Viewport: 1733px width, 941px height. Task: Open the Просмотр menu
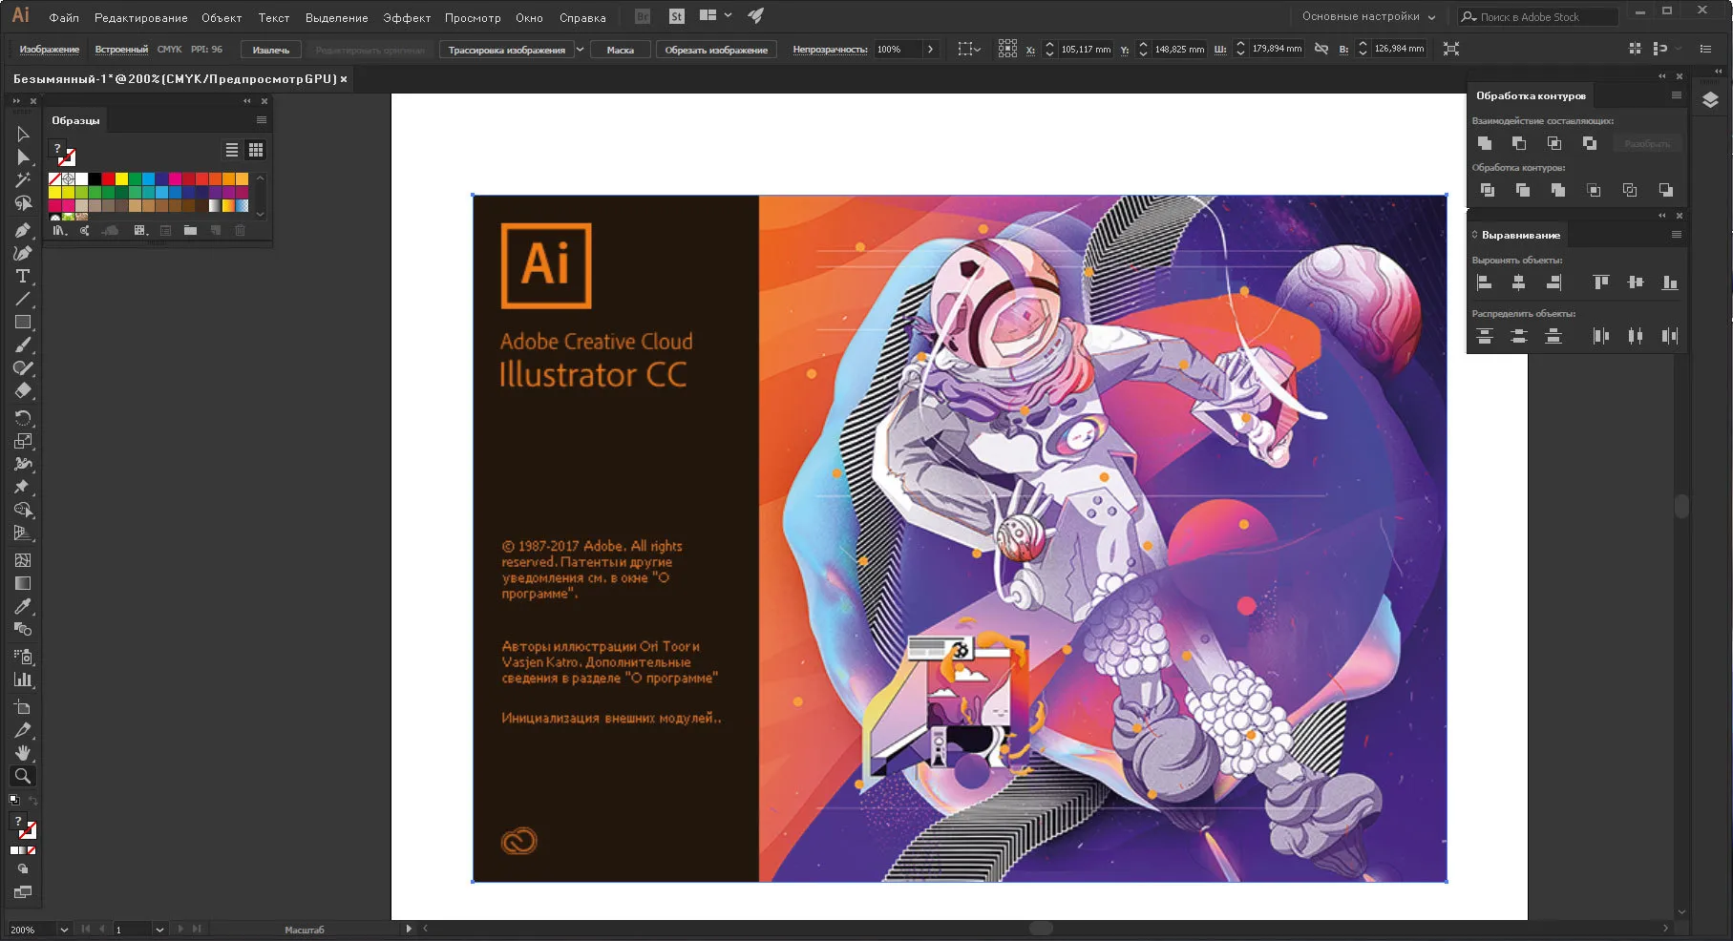pos(473,17)
